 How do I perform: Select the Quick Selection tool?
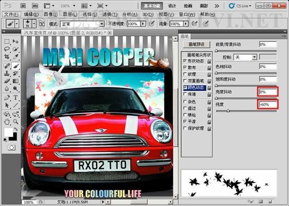click(x=16, y=49)
